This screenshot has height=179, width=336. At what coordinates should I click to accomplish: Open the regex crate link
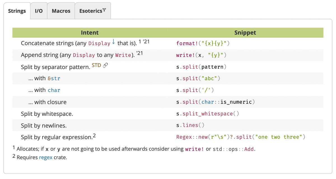click(46, 157)
